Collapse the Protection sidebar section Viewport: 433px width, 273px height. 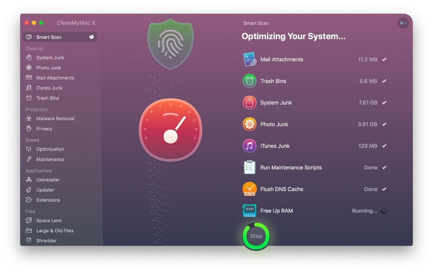[x=35, y=109]
